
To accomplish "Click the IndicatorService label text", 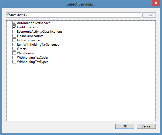I will 28,40.
